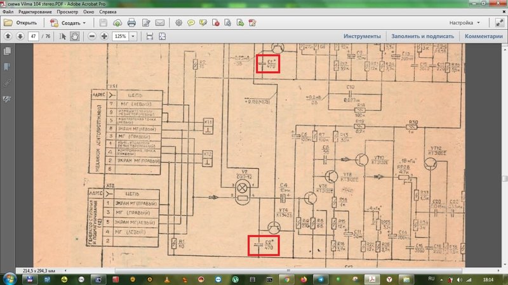Open the Настройка dropdown

465,23
